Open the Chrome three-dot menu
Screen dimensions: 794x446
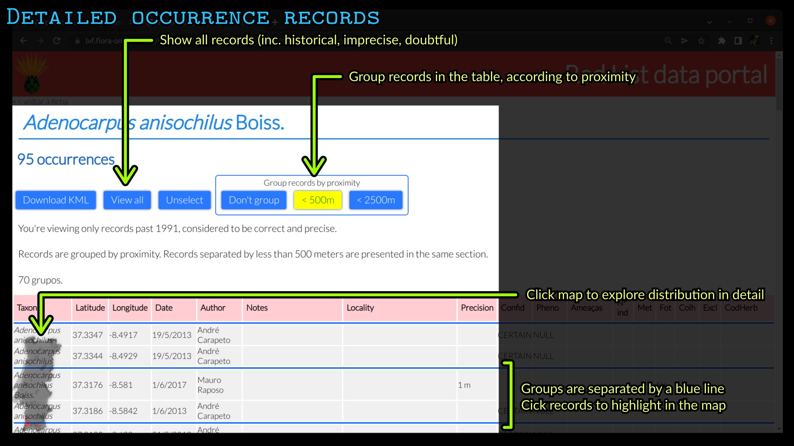click(771, 41)
